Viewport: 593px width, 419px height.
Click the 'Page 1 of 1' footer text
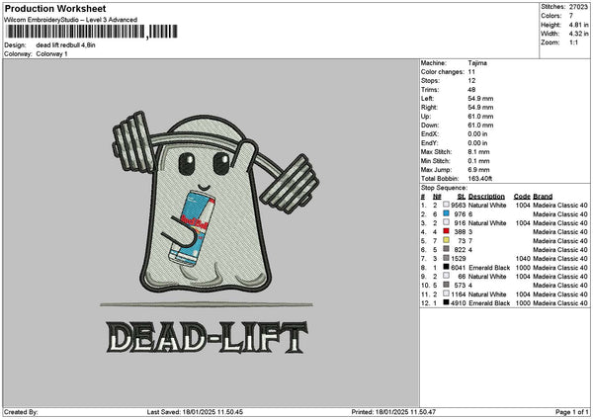pyautogui.click(x=572, y=412)
